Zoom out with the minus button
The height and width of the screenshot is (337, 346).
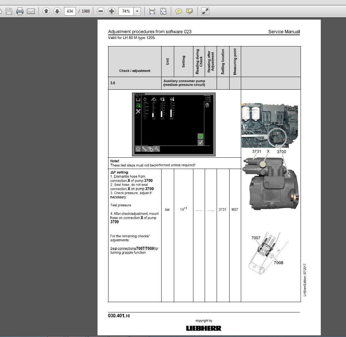pos(101,11)
